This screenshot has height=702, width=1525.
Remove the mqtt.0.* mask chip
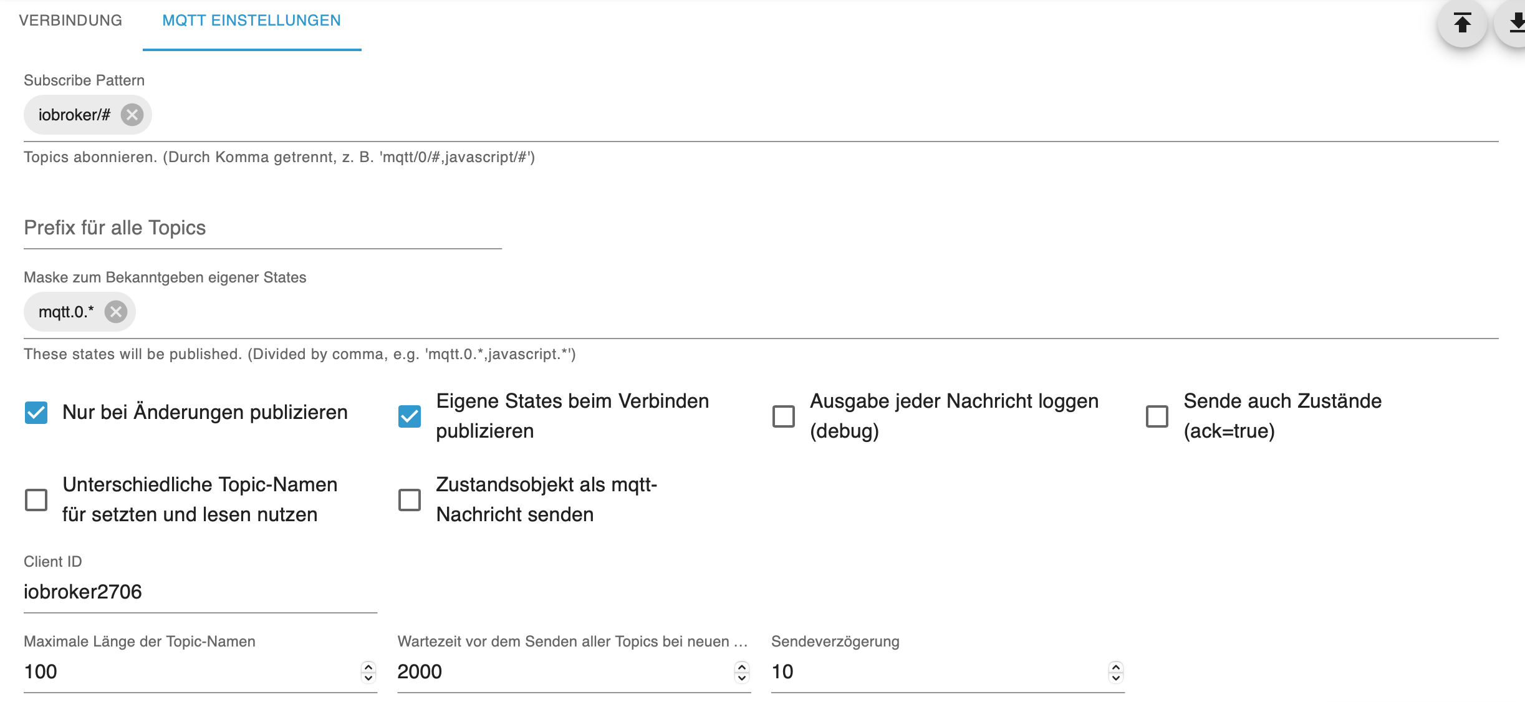click(115, 312)
